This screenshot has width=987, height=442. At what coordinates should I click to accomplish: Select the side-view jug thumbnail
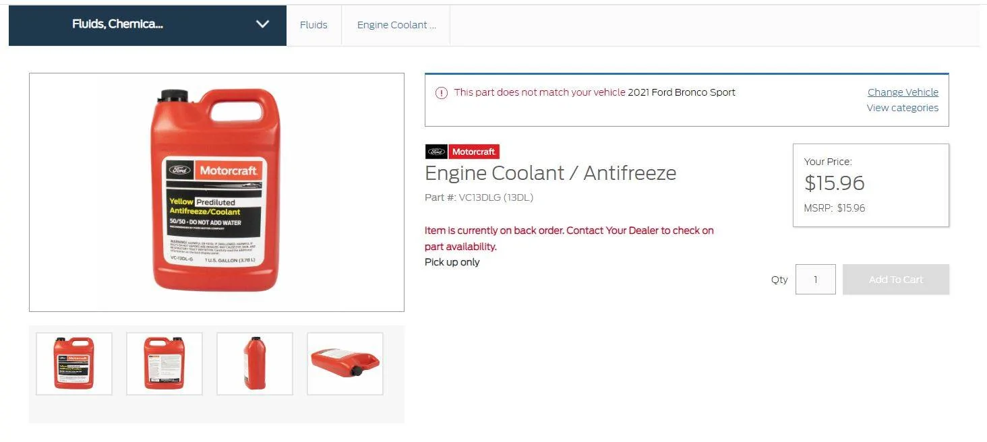(x=254, y=363)
